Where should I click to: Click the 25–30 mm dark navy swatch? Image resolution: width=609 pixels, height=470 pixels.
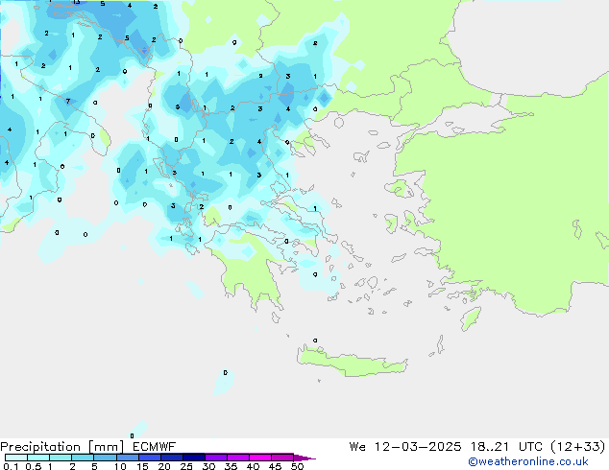tap(194, 458)
